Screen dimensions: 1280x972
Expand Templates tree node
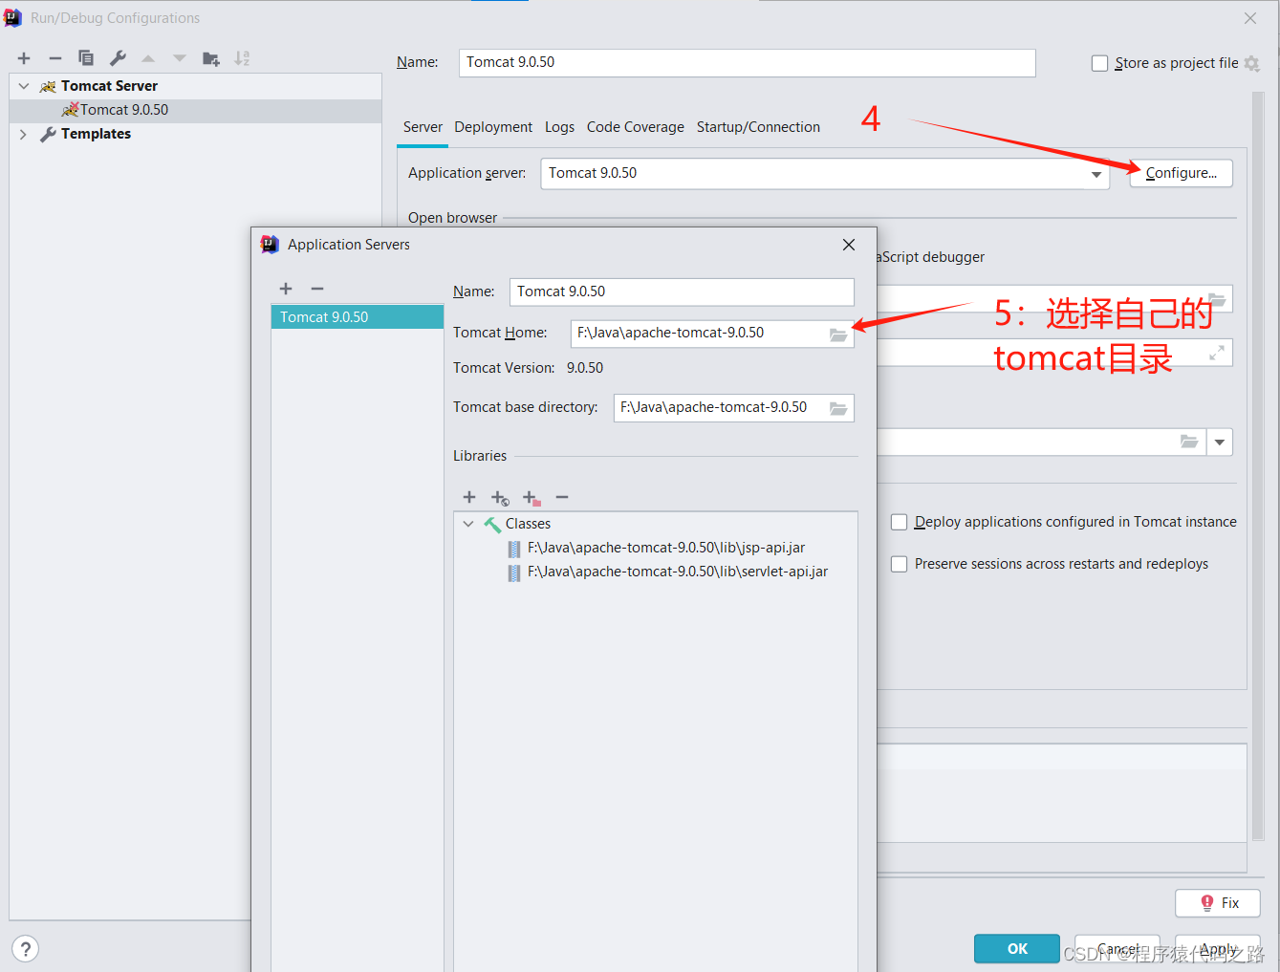point(24,135)
